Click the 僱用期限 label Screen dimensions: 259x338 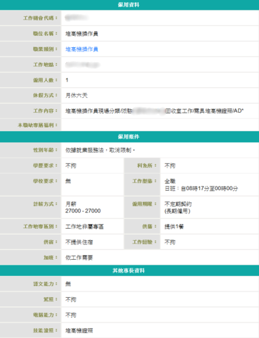(145, 204)
